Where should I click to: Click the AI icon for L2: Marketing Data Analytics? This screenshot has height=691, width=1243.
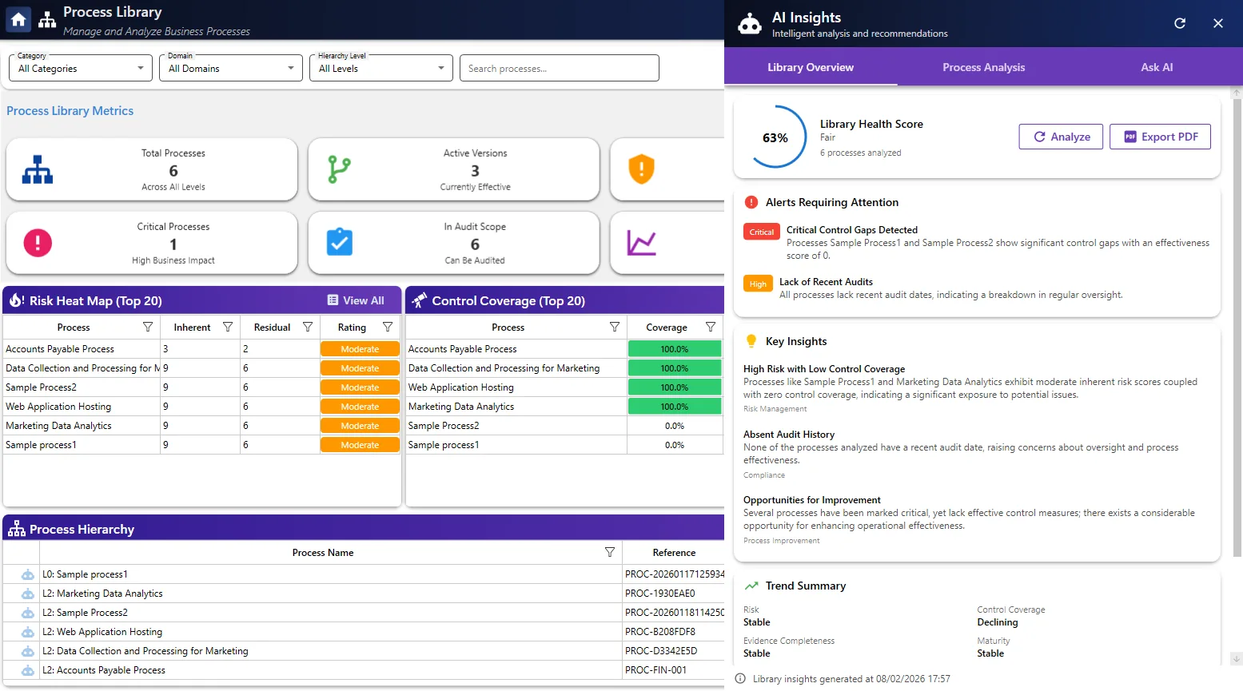[28, 594]
